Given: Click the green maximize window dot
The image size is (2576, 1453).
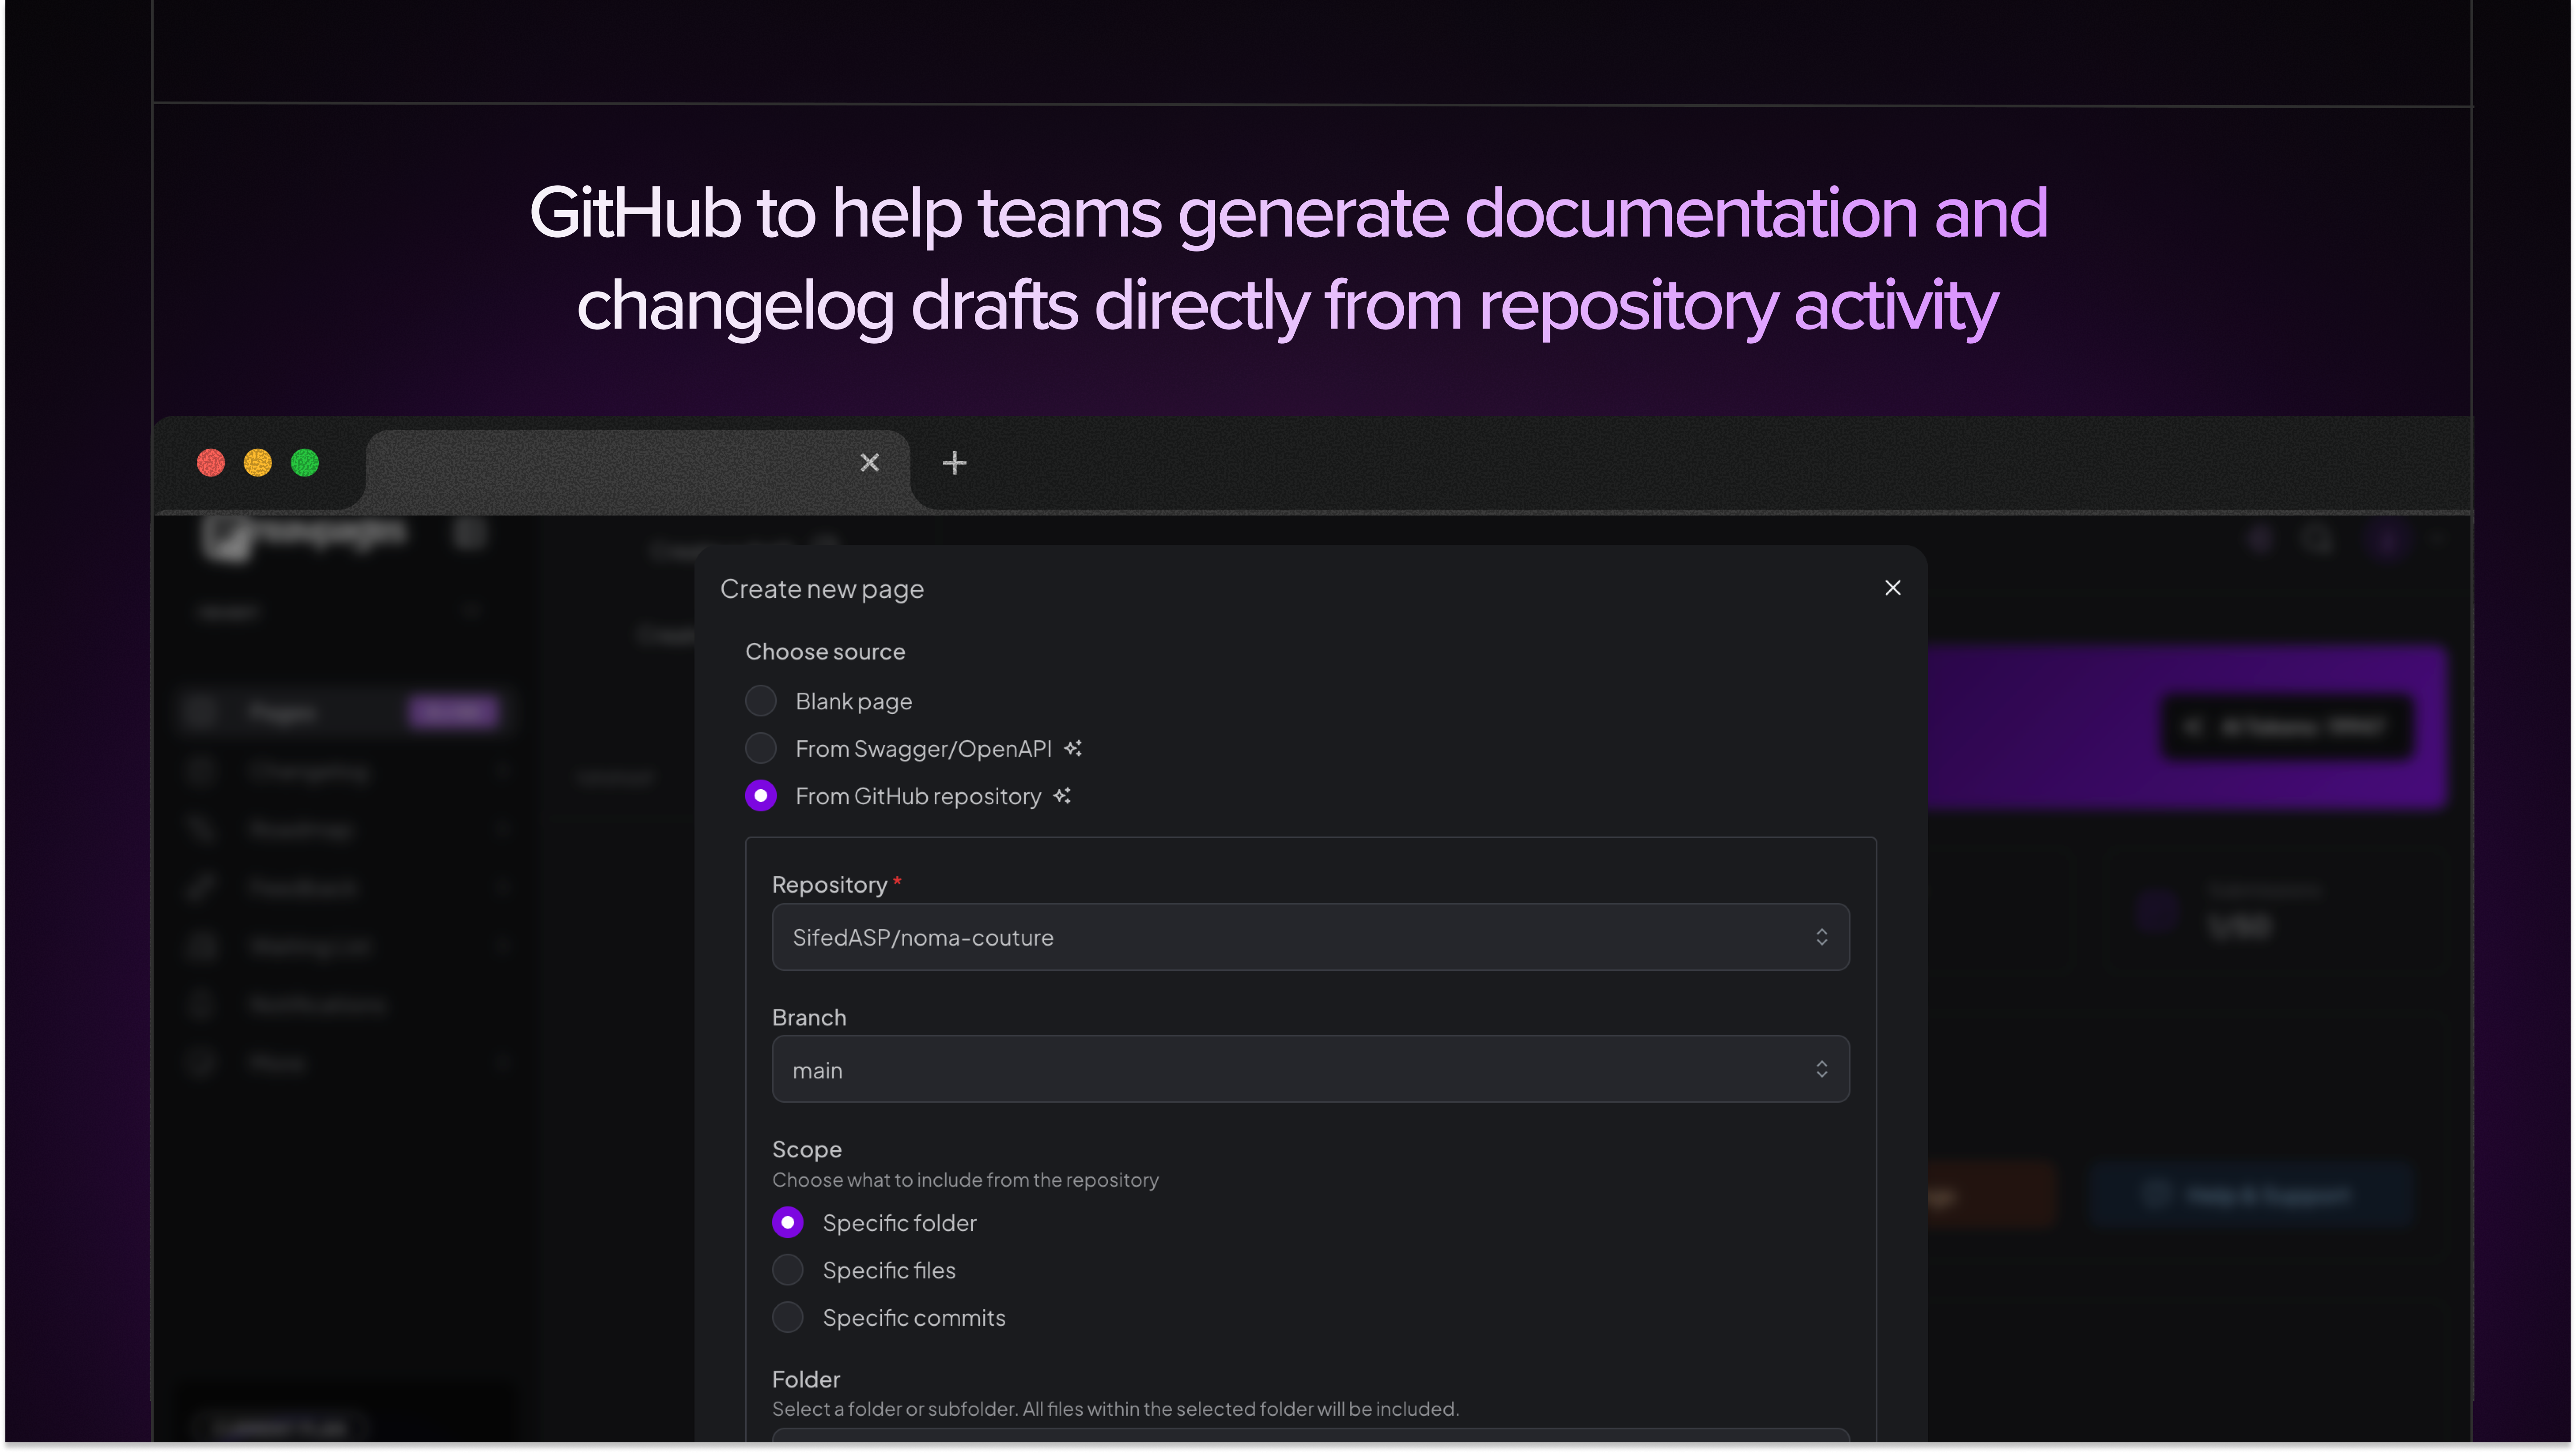Looking at the screenshot, I should (x=305, y=463).
